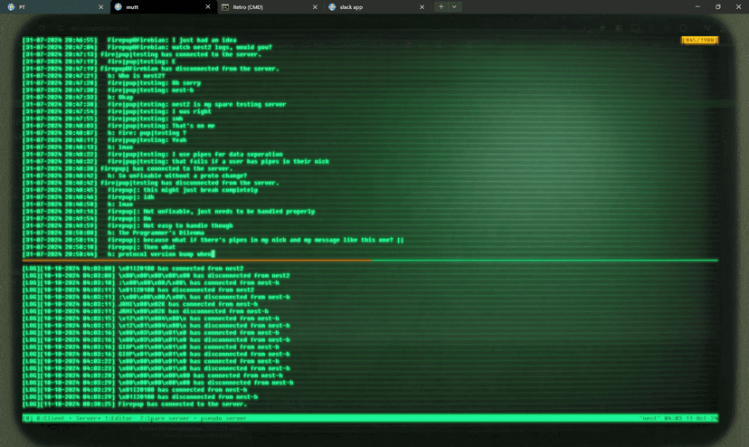Click line 'fire|pup|testing: That's on me'

[x=161, y=126]
